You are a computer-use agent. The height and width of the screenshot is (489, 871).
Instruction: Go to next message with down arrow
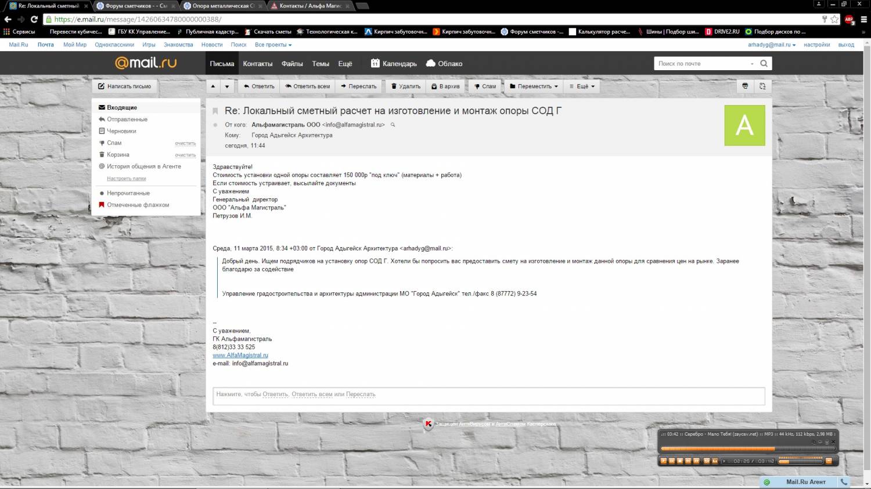click(x=227, y=86)
